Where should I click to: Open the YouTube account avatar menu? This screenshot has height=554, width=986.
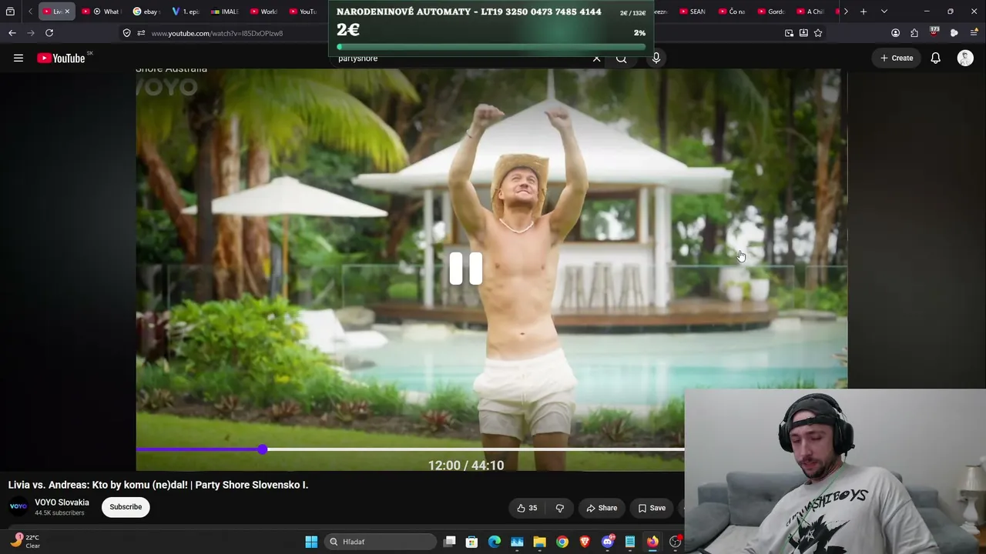coord(965,58)
